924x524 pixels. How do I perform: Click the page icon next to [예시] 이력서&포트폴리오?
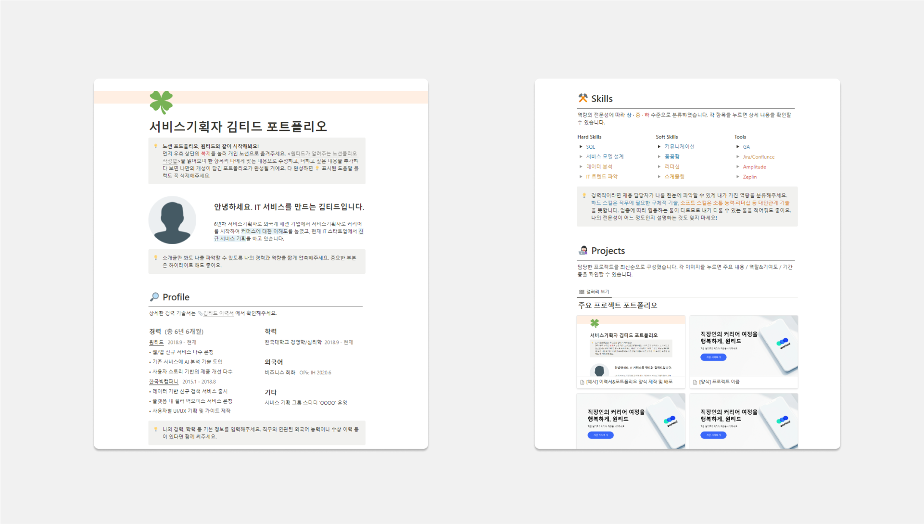[582, 382]
